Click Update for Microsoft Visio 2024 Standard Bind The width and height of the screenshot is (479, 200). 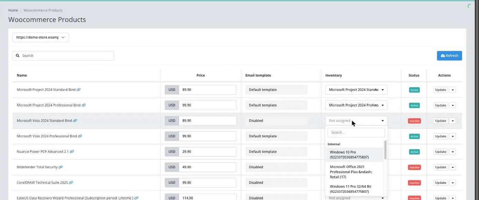pos(441,121)
